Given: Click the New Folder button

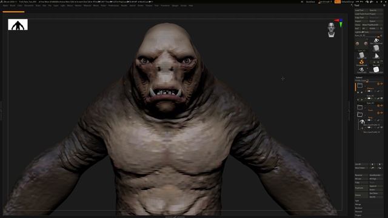Looking at the screenshot, I should click(x=361, y=168).
